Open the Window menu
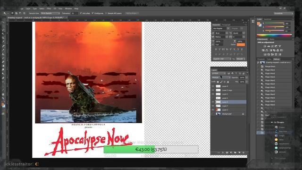The image size is (302, 170). point(68,8)
